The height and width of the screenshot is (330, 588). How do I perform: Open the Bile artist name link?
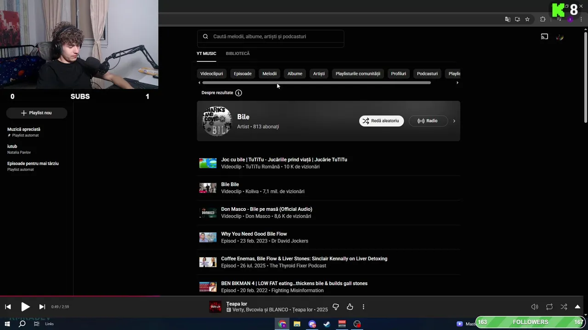243,117
